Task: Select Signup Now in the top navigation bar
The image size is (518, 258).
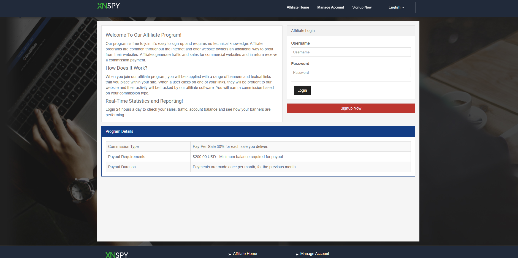Action: 362,7
